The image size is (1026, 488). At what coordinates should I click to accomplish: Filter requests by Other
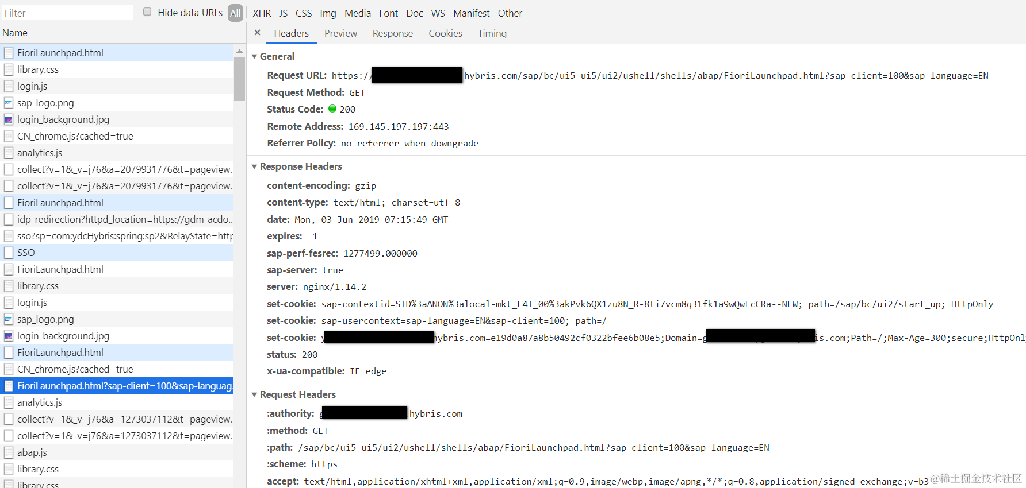click(x=510, y=13)
